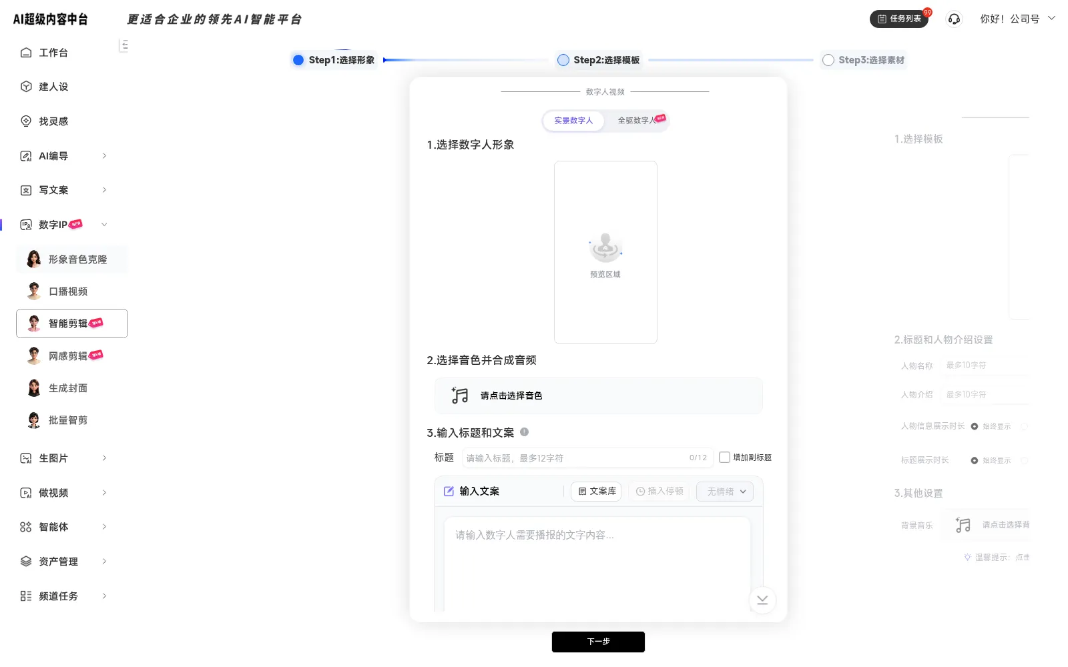This screenshot has height=667, width=1068.
Task: Click the 预览区域 avatar preview box
Action: point(605,253)
